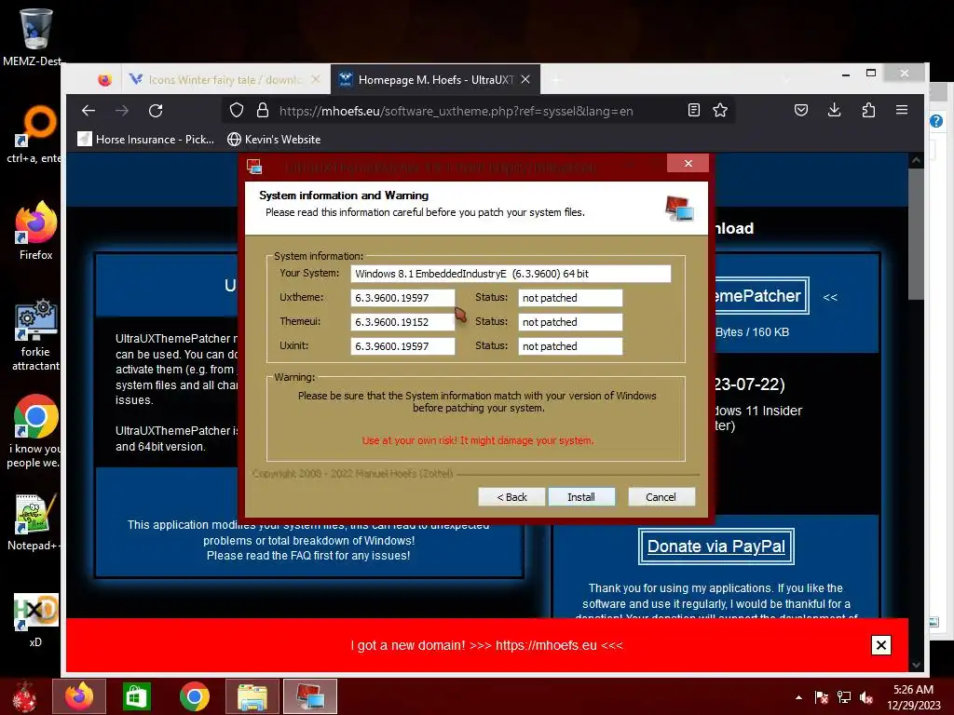Viewport: 954px width, 715px height.
Task: Open the Recycle Bin desktop icon
Action: coord(34,36)
